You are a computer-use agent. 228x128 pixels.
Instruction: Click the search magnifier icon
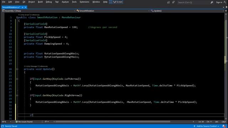pos(212,2)
